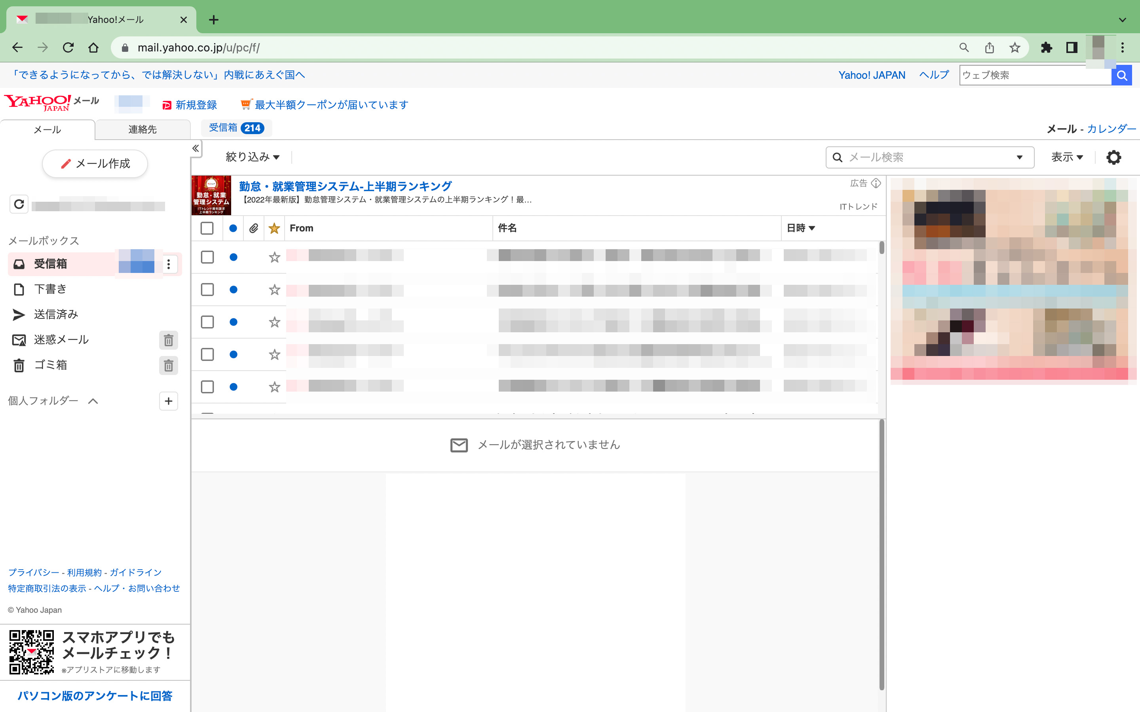Click the unread blue dot column header
Screen dimensions: 1140x712
[233, 228]
